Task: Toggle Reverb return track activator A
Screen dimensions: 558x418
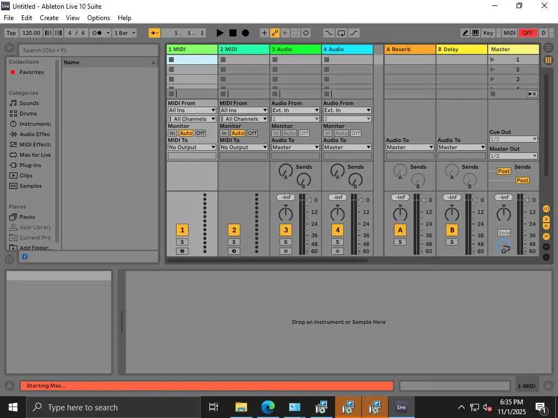Action: click(x=400, y=230)
